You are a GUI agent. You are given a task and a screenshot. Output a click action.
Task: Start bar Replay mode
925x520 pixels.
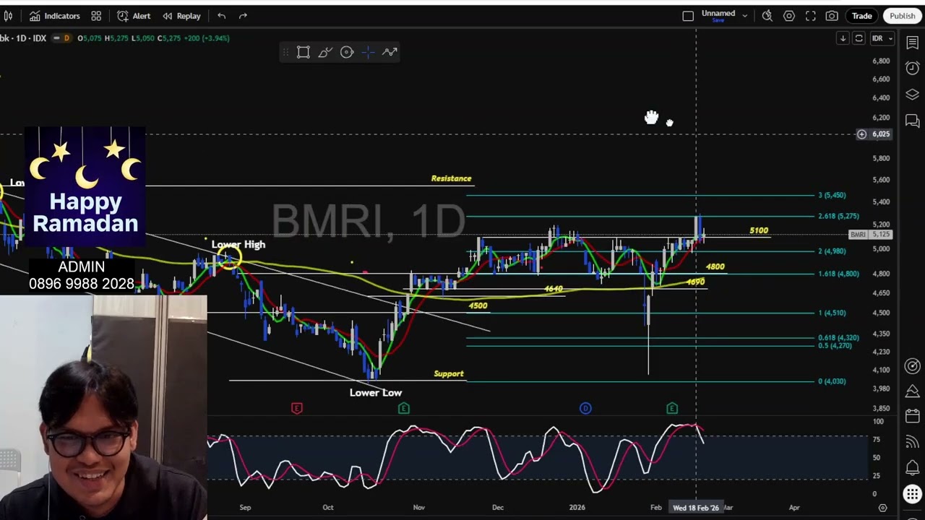(181, 16)
